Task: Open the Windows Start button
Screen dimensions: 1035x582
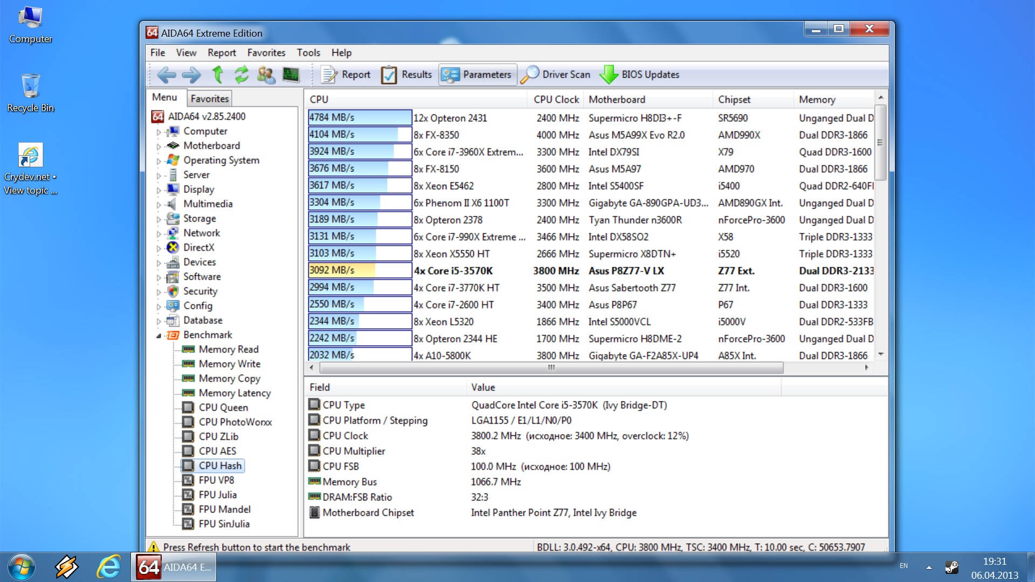Action: tap(22, 567)
